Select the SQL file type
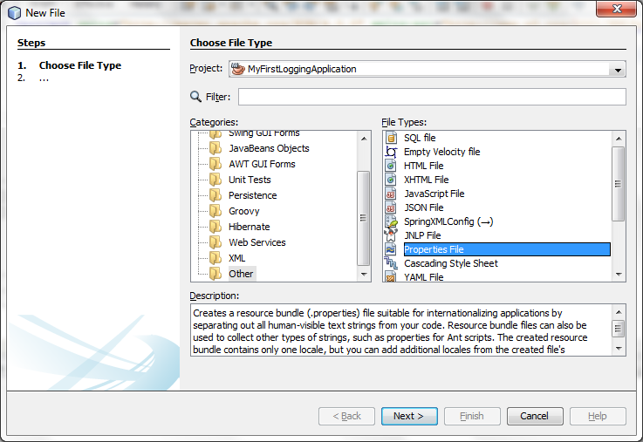This screenshot has width=643, height=442. point(420,138)
